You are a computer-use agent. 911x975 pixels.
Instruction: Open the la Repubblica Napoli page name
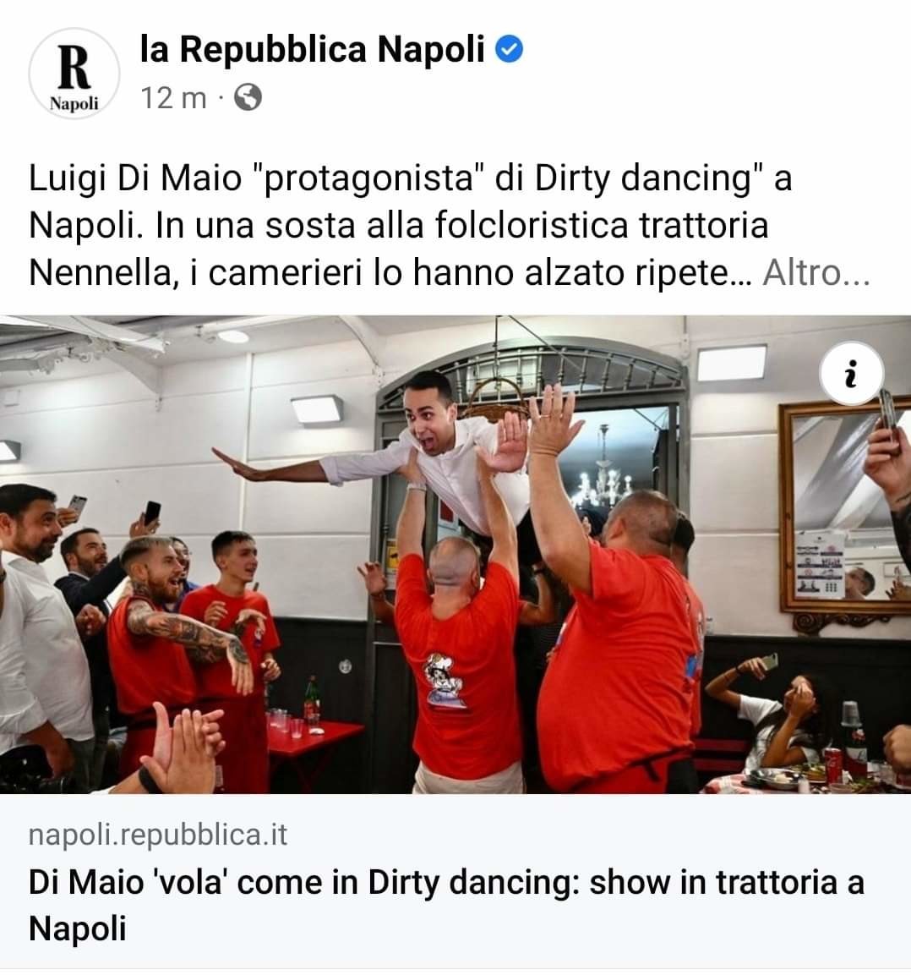[312, 49]
